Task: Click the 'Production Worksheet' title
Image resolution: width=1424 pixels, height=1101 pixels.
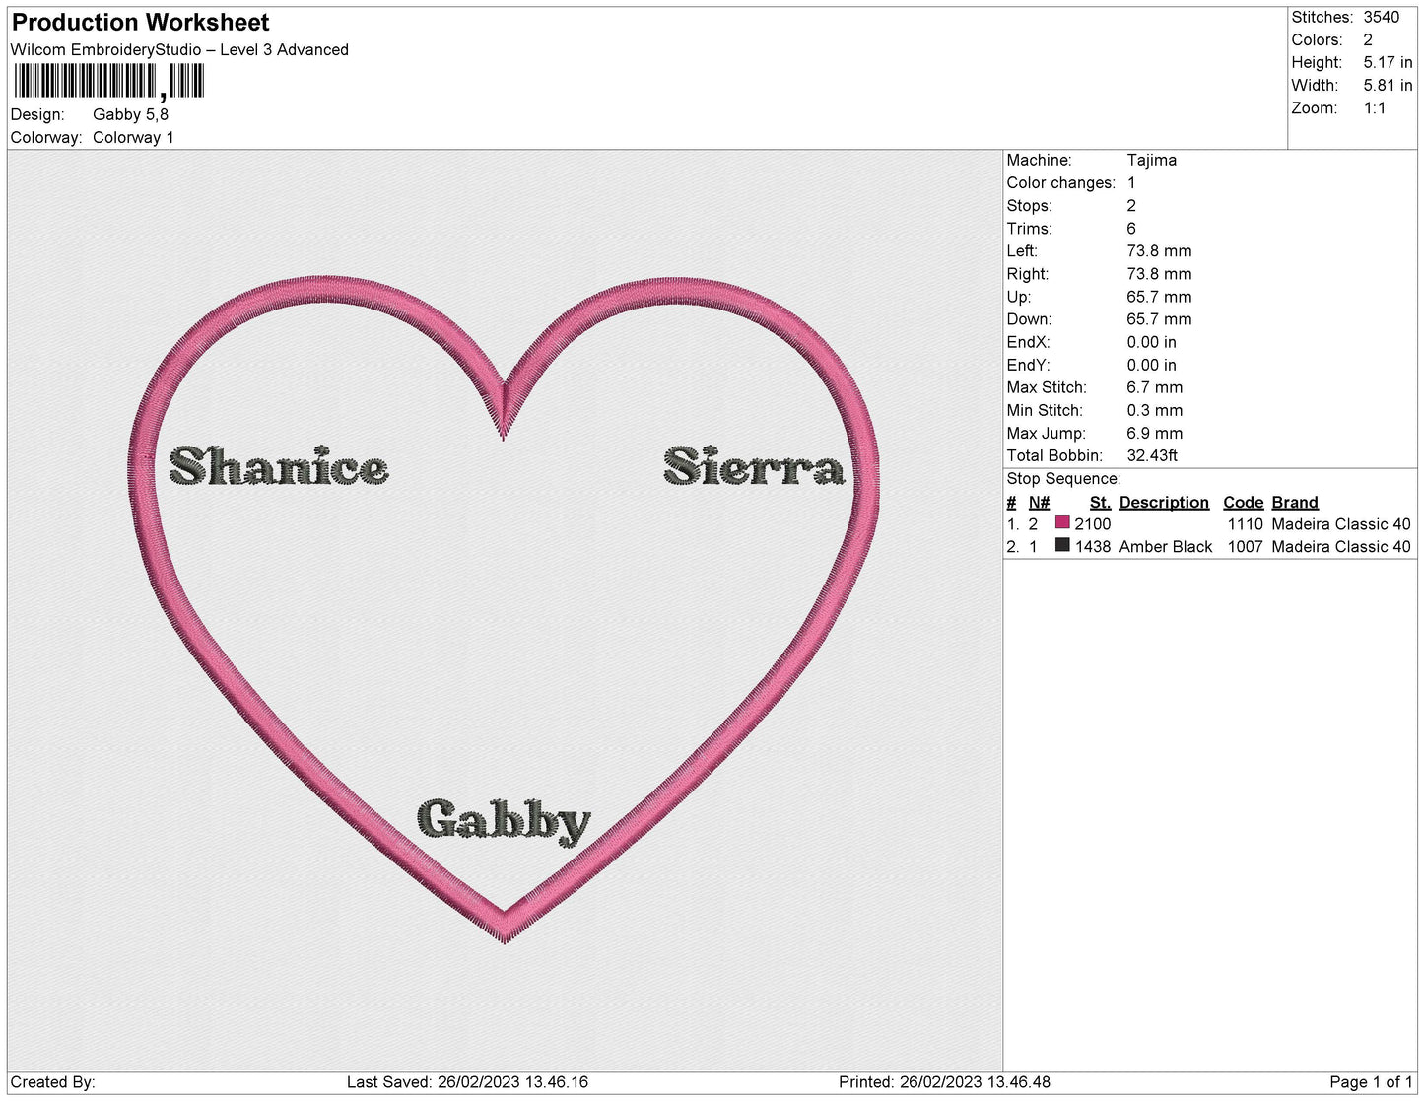Action: coord(140,23)
